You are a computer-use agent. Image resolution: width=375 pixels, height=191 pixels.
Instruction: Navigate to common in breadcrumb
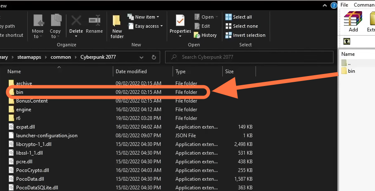point(61,57)
